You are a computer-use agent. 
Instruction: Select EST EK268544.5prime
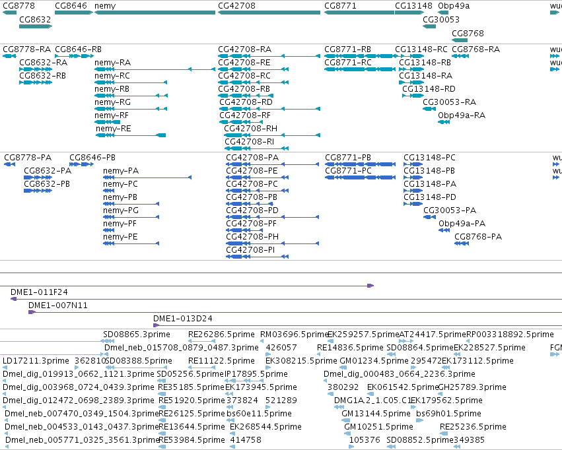tap(265, 427)
